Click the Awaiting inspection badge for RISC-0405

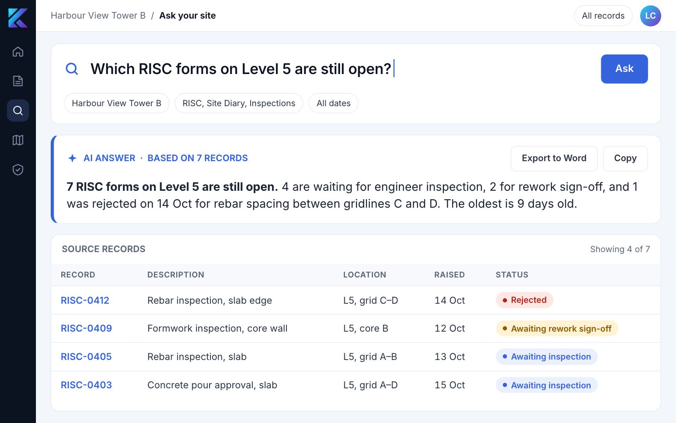[547, 357]
